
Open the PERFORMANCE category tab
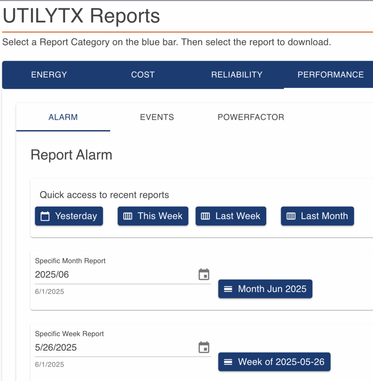[330, 75]
